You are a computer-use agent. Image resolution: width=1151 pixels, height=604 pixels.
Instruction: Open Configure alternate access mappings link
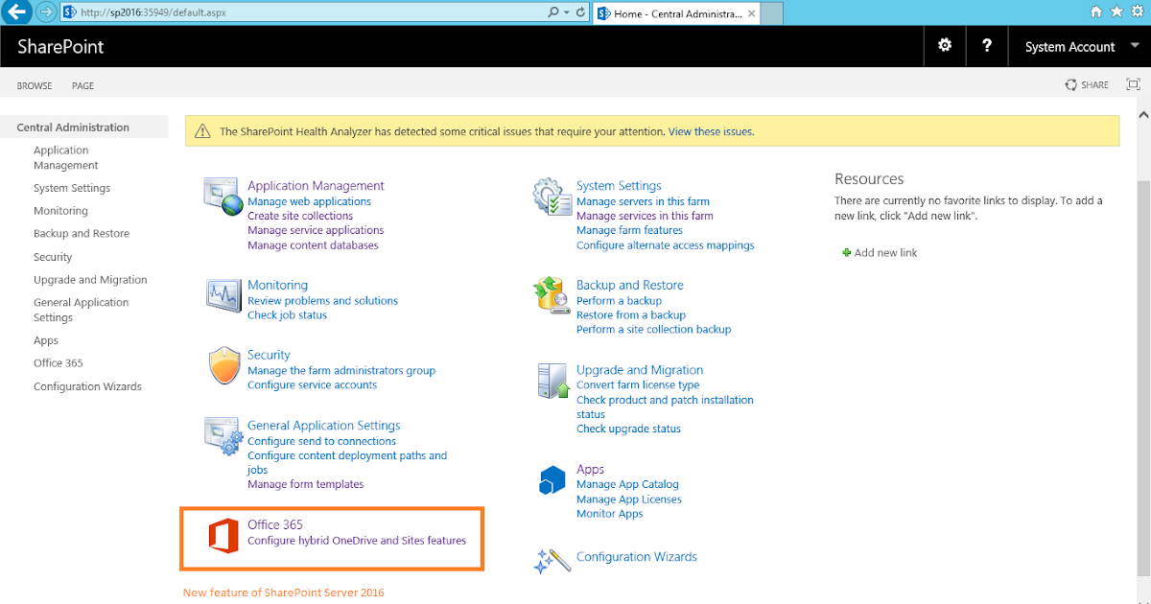click(665, 245)
